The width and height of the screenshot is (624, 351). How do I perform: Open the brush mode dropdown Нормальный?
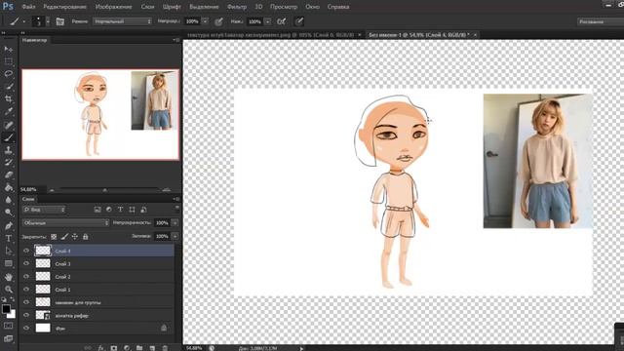coord(122,21)
